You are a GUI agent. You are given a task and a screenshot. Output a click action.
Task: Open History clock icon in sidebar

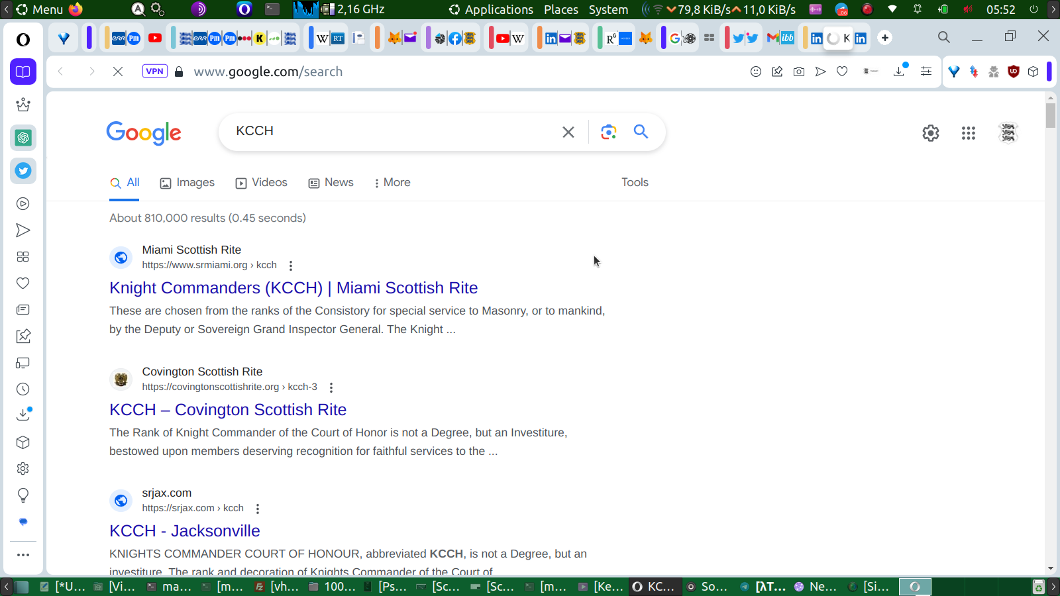23,389
